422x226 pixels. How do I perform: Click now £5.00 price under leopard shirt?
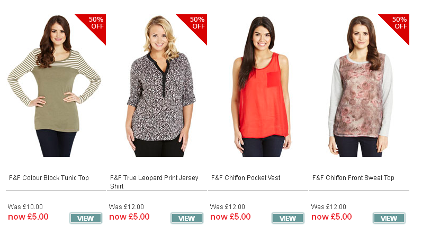pyautogui.click(x=129, y=216)
